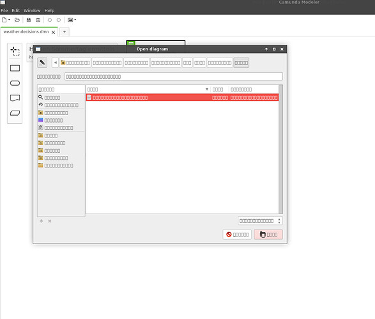This screenshot has width=375, height=319.
Task: Open the file type filter combo box
Action: [260, 221]
